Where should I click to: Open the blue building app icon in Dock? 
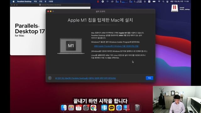(104, 108)
